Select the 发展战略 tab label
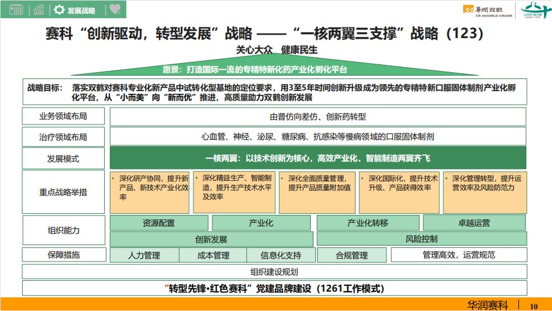The width and height of the screenshot is (552, 311). [81, 10]
